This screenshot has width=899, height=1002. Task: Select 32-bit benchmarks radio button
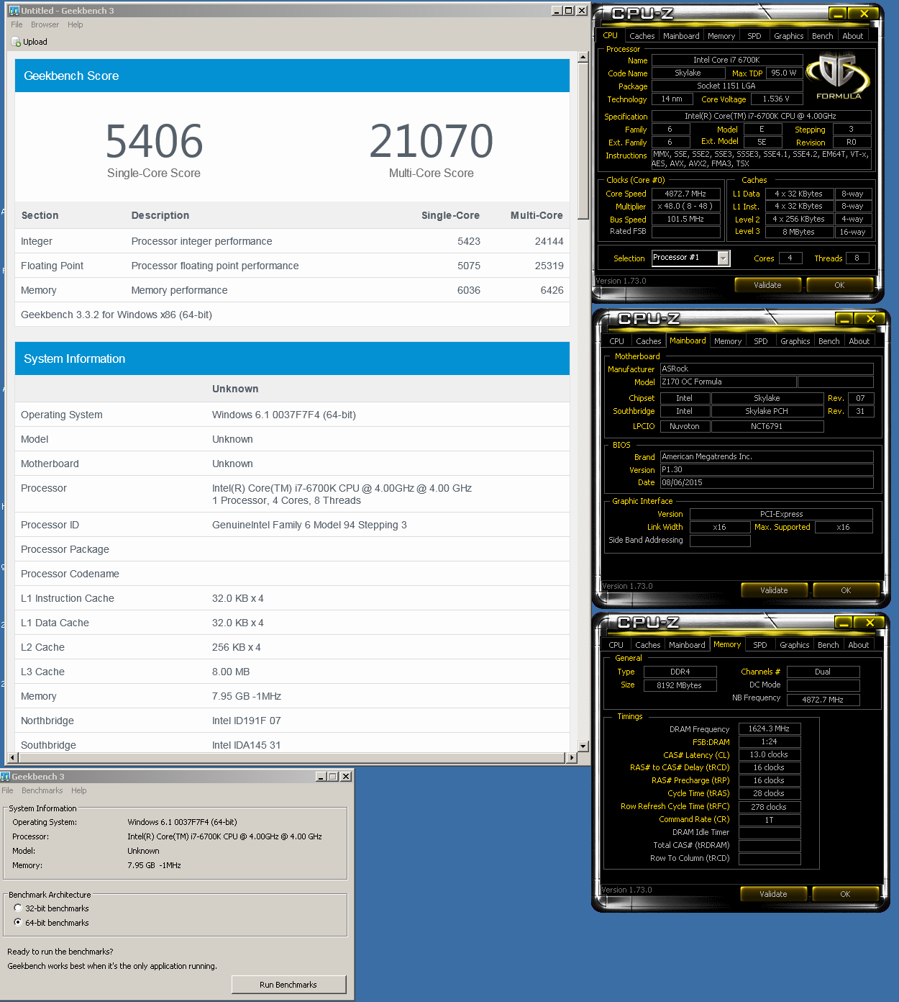[x=18, y=908]
